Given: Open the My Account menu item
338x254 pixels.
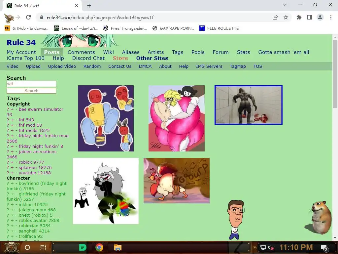Looking at the screenshot, I should (21, 52).
